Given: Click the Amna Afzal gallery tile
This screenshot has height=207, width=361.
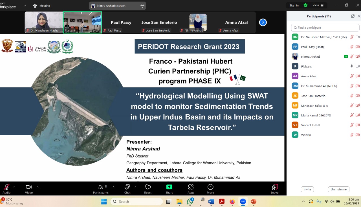Looking at the screenshot, I should [236, 22].
